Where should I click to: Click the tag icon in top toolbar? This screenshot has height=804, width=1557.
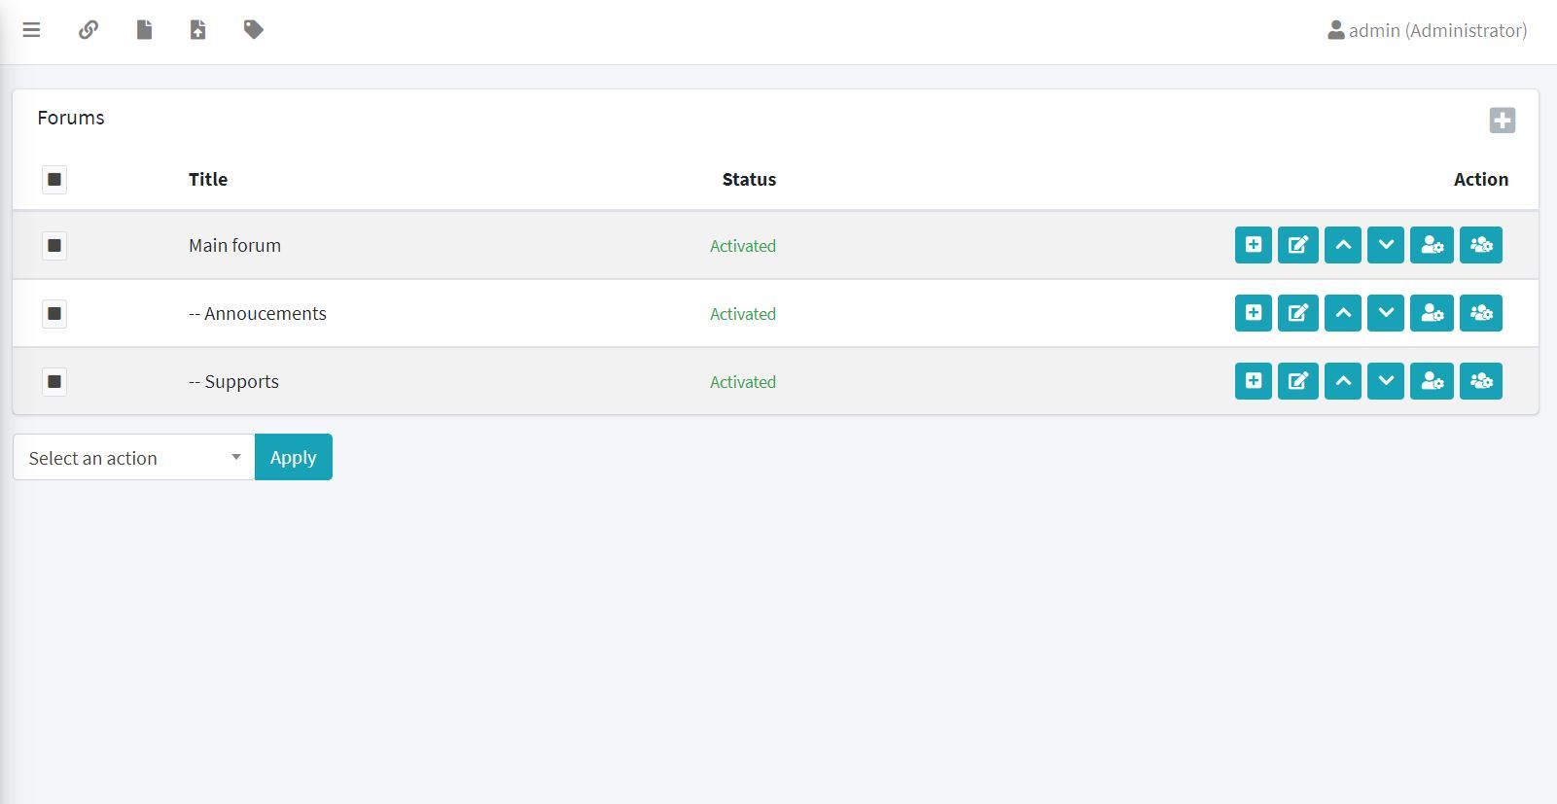[253, 30]
